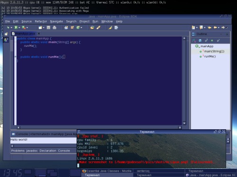Open the Source menu
This screenshot has width=237, height=177.
click(27, 22)
